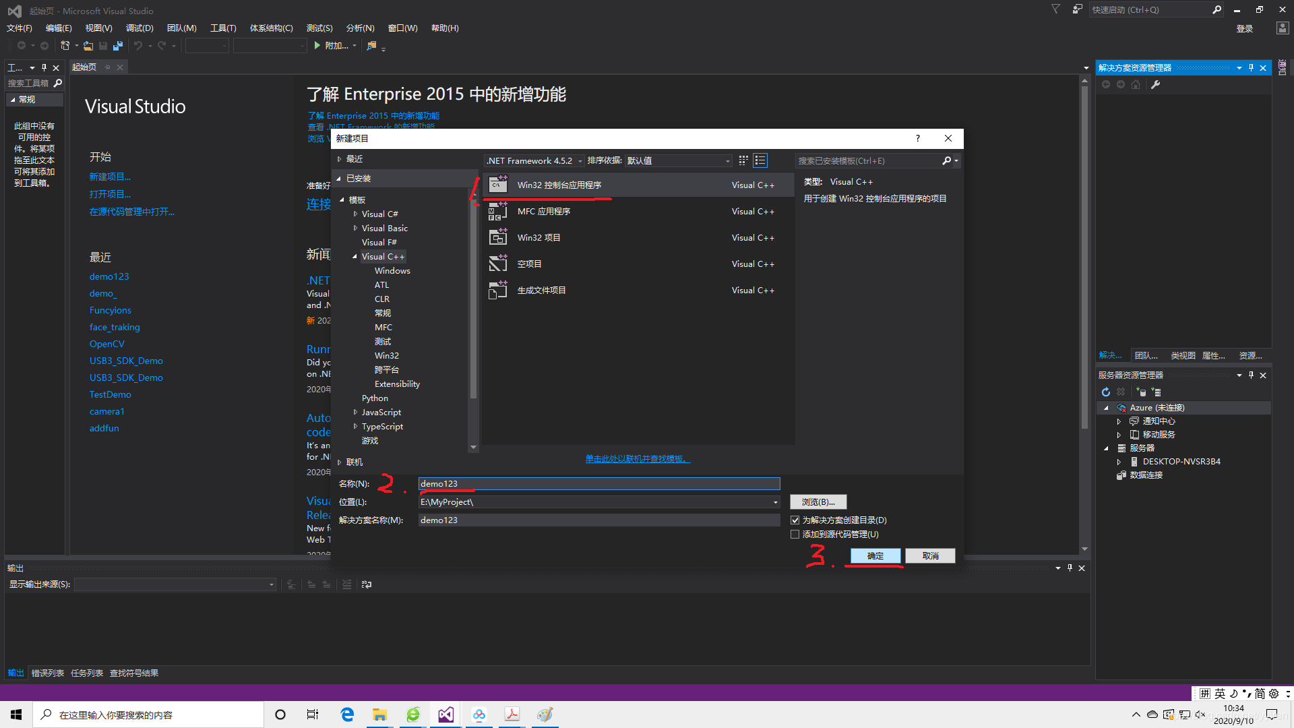Select the CLR category under Visual C++

pos(382,299)
